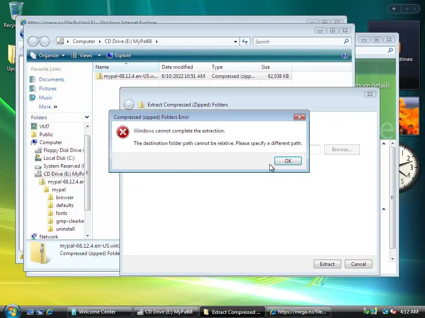
Task: Launch Internet Explorer from quick launch
Action: (50, 312)
